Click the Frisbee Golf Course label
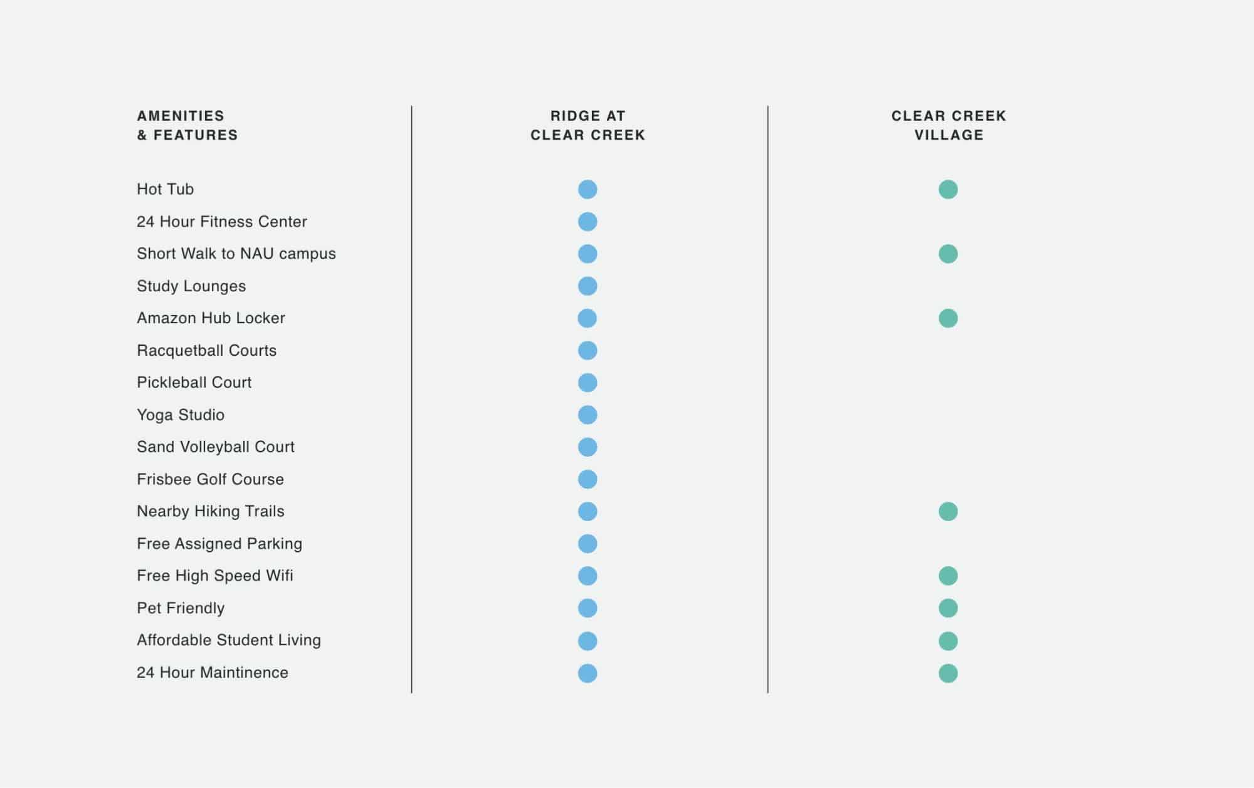The image size is (1254, 788). pyautogui.click(x=211, y=479)
